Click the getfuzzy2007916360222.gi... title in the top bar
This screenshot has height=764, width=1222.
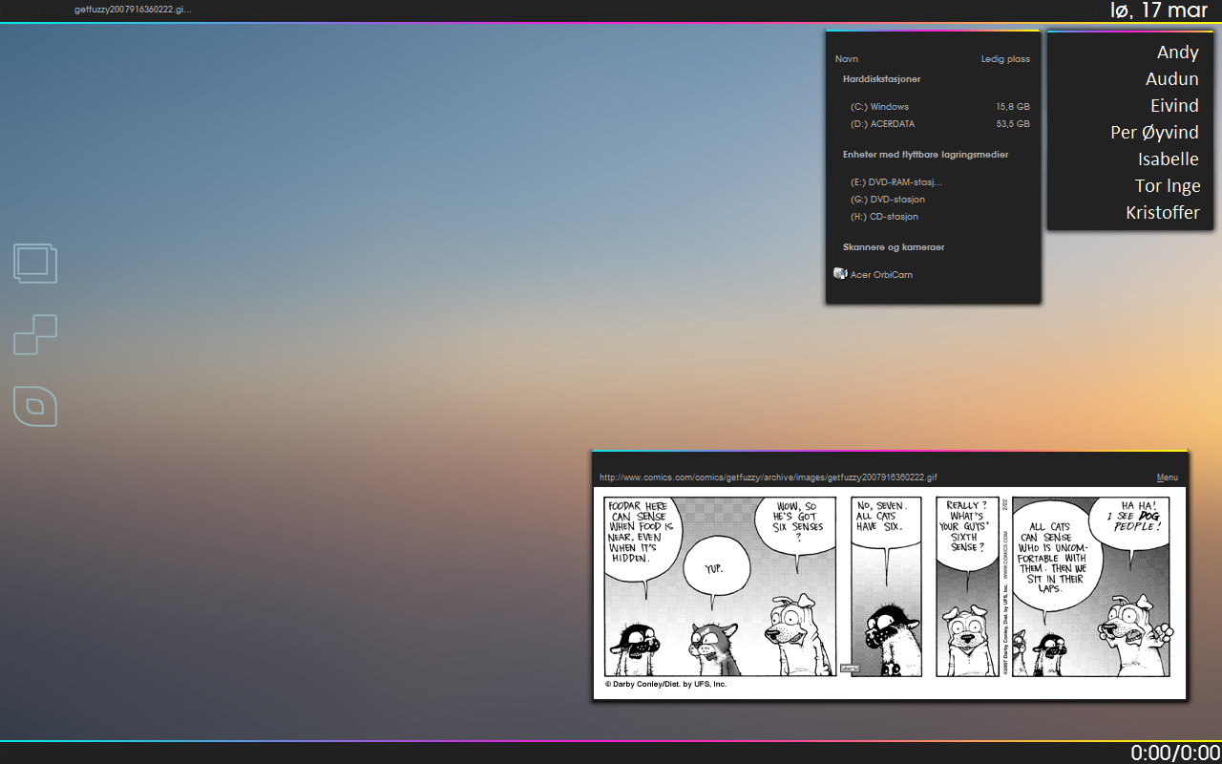[133, 9]
